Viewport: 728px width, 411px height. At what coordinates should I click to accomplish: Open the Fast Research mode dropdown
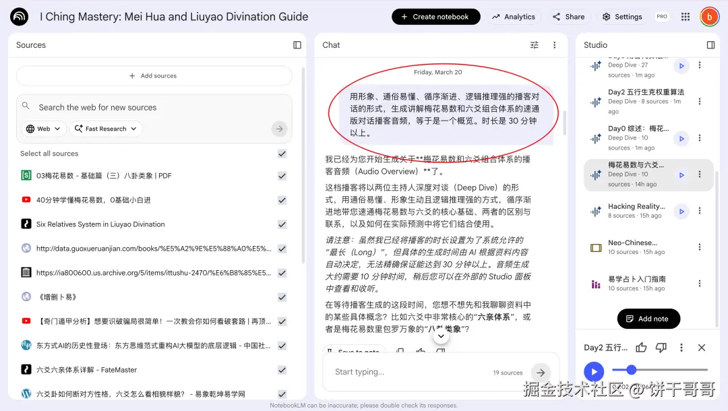(x=105, y=129)
